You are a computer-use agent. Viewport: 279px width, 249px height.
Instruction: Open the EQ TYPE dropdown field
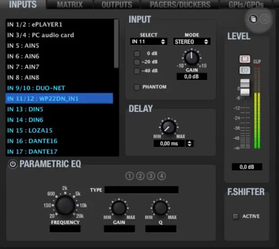142,190
